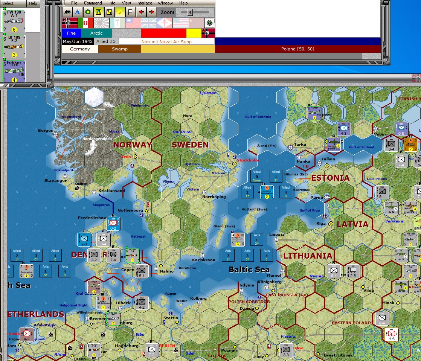The height and width of the screenshot is (361, 421).
Task: Select the 8-4 unit in Lithuania
Action: (334, 271)
